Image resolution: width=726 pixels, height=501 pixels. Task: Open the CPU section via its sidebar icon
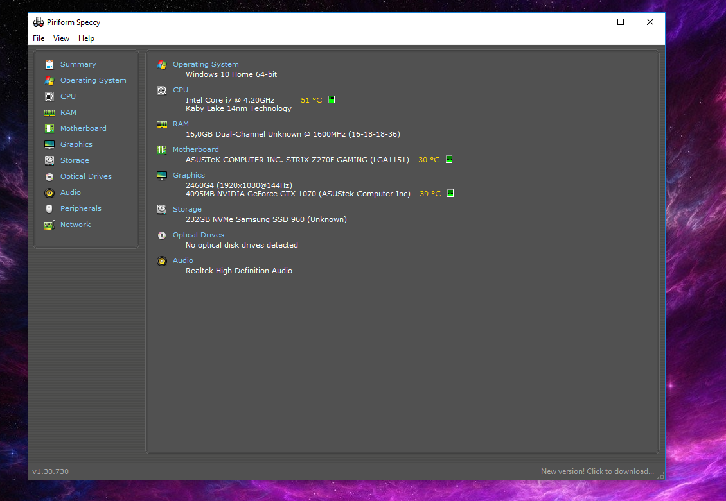pyautogui.click(x=49, y=96)
